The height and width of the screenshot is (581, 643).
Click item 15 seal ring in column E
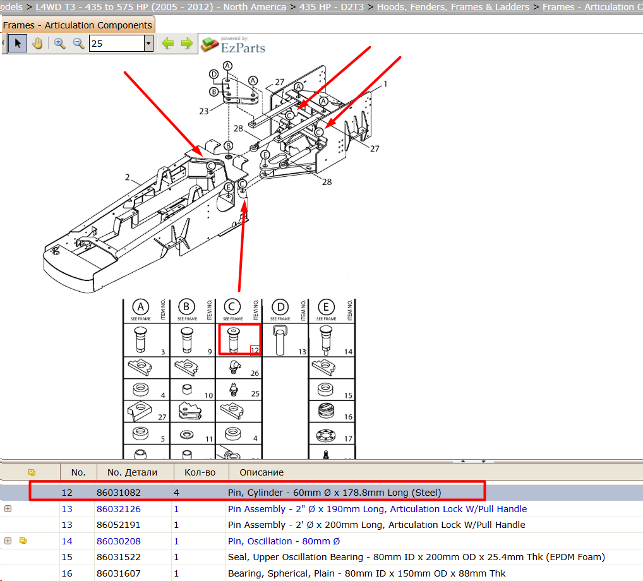click(x=325, y=389)
